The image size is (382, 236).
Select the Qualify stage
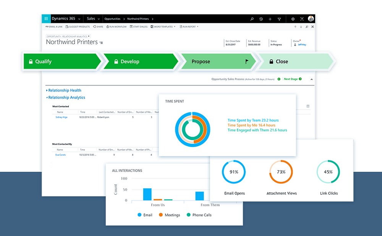(62, 61)
